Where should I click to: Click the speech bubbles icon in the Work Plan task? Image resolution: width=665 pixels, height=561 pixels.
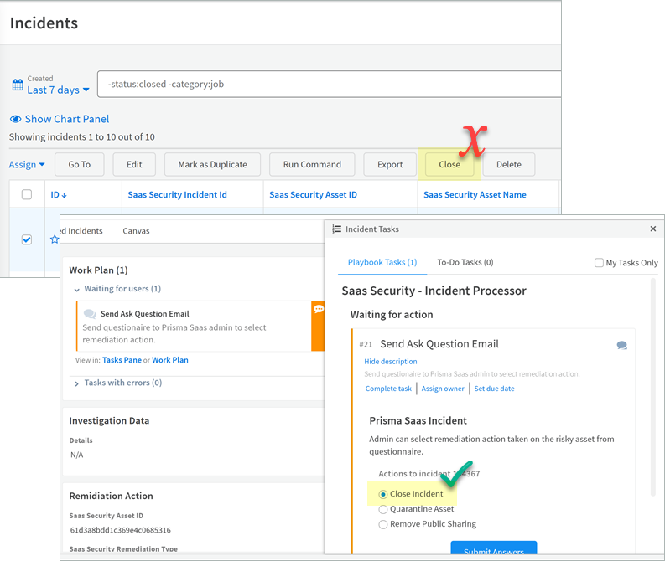[90, 314]
